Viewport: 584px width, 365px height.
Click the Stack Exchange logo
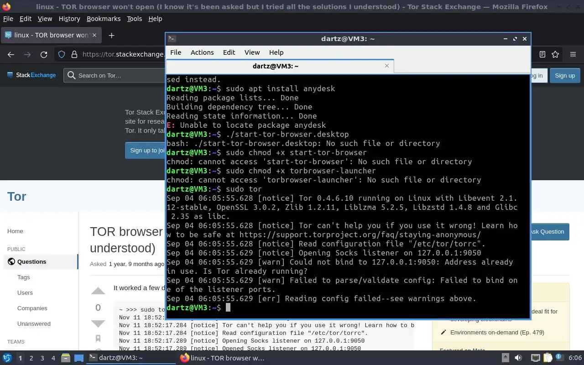click(31, 75)
